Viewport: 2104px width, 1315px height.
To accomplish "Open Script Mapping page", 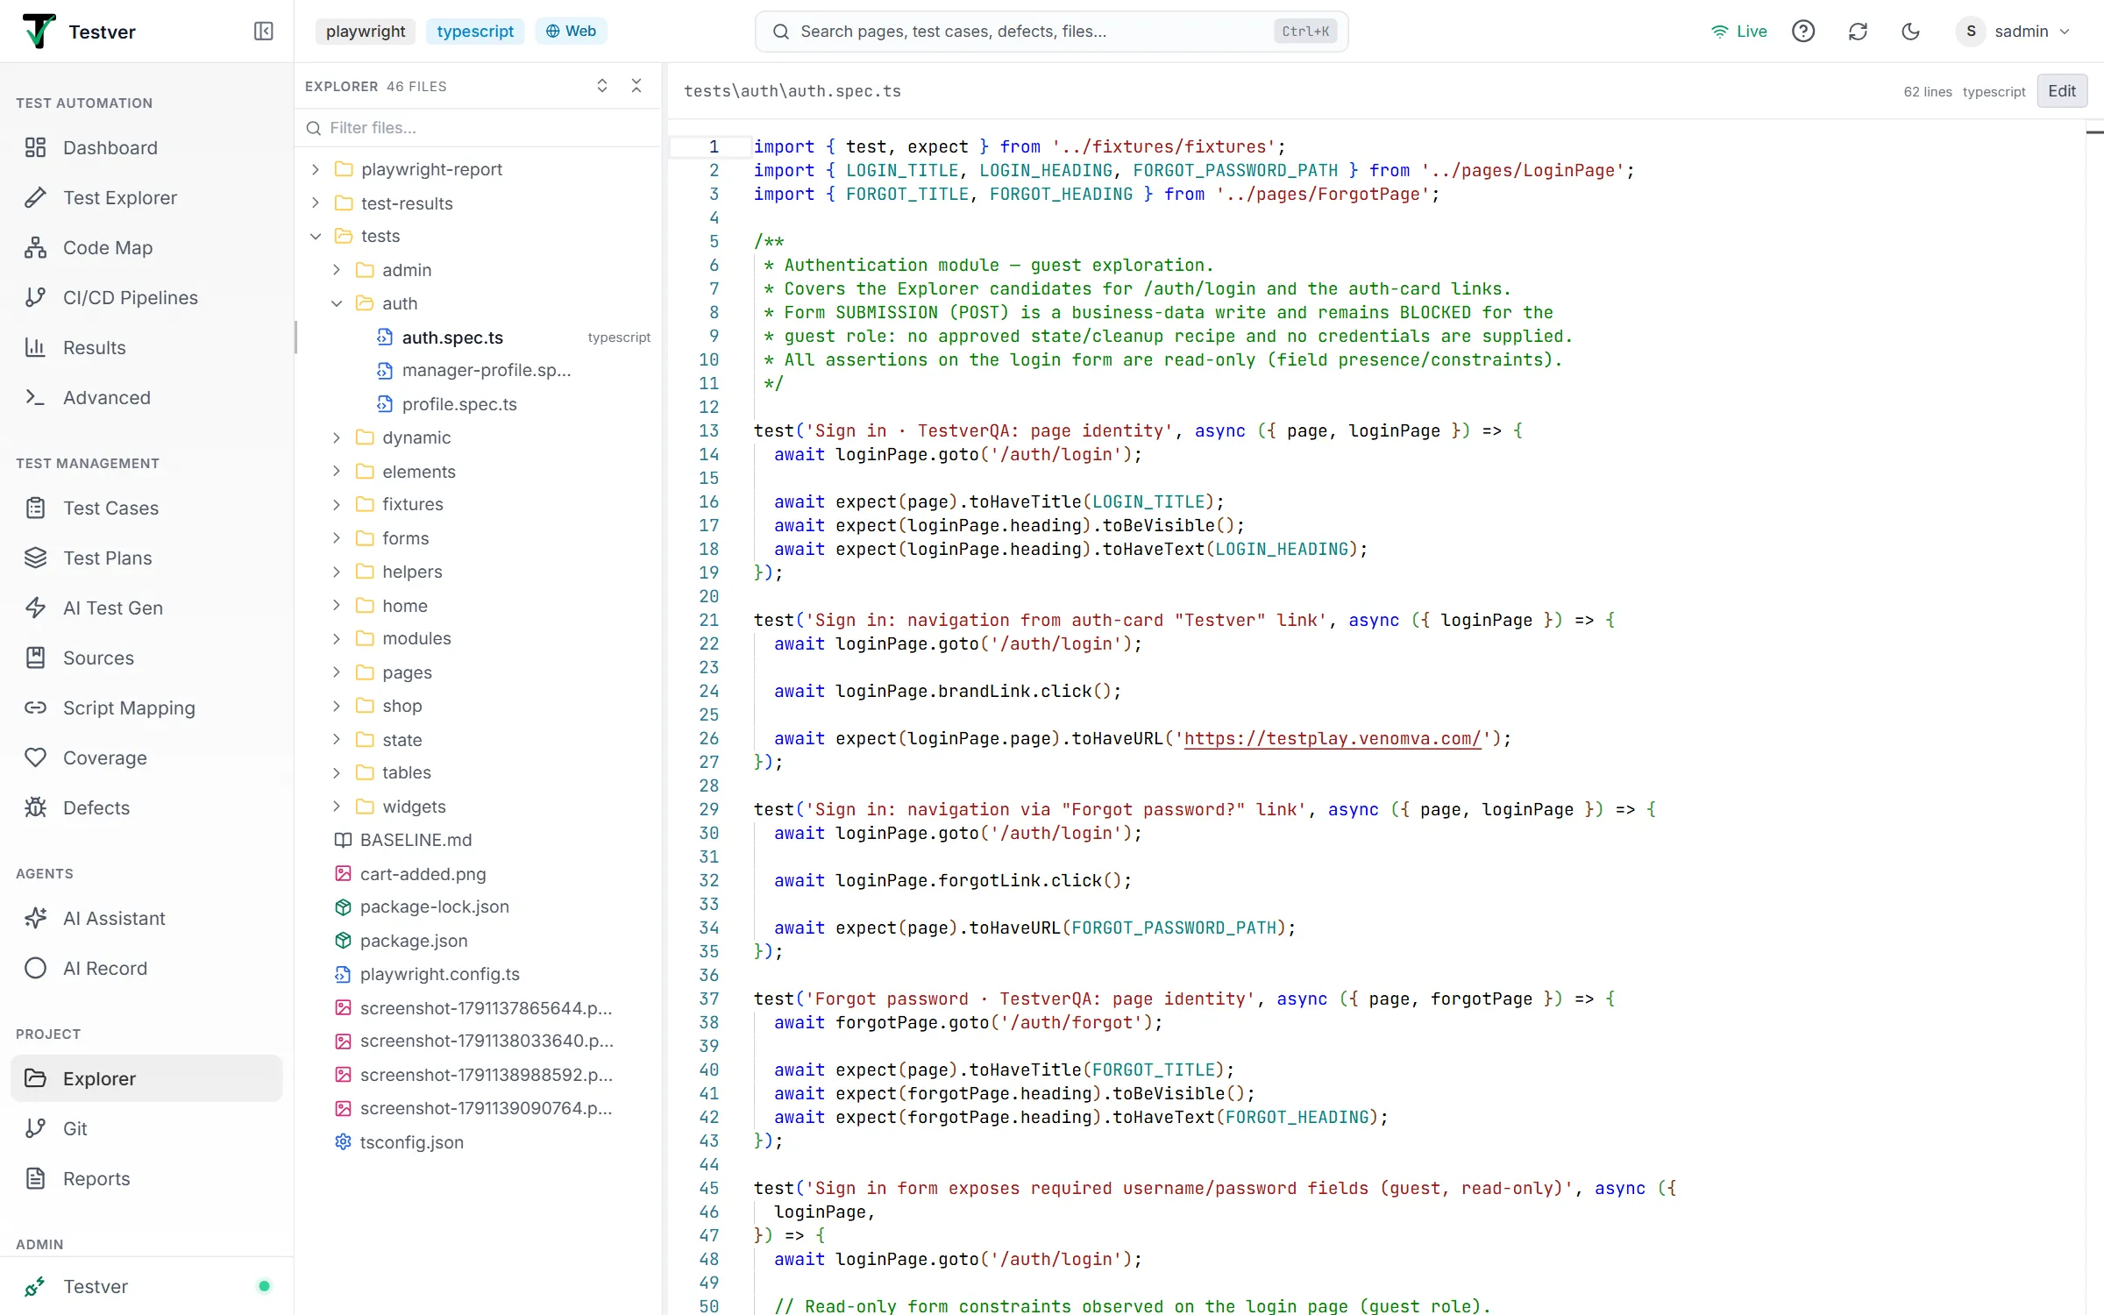I will [x=146, y=707].
